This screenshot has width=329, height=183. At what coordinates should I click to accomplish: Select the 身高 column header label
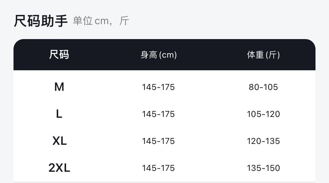pos(149,55)
